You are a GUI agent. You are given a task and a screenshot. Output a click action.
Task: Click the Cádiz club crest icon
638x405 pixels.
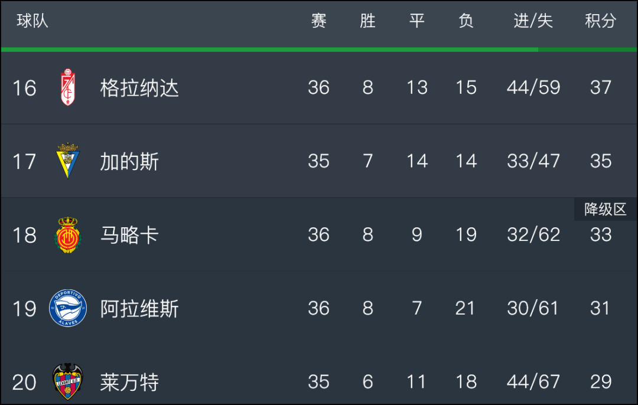(x=67, y=161)
